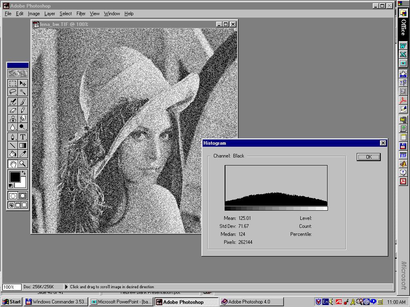Expand the status bar arrow beside Doc size
The image size is (410, 307).
(66, 287)
